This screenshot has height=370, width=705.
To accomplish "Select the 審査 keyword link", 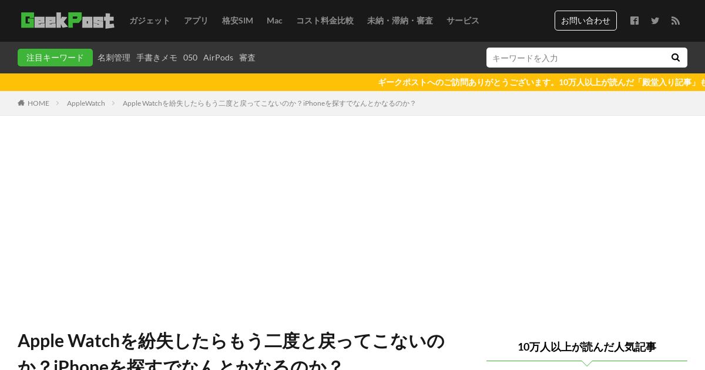I will 247,58.
